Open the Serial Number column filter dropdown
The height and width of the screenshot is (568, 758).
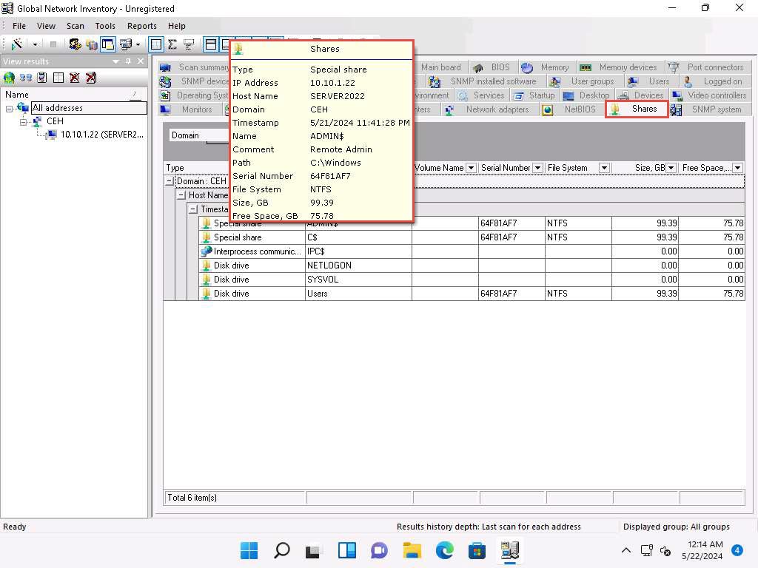537,168
